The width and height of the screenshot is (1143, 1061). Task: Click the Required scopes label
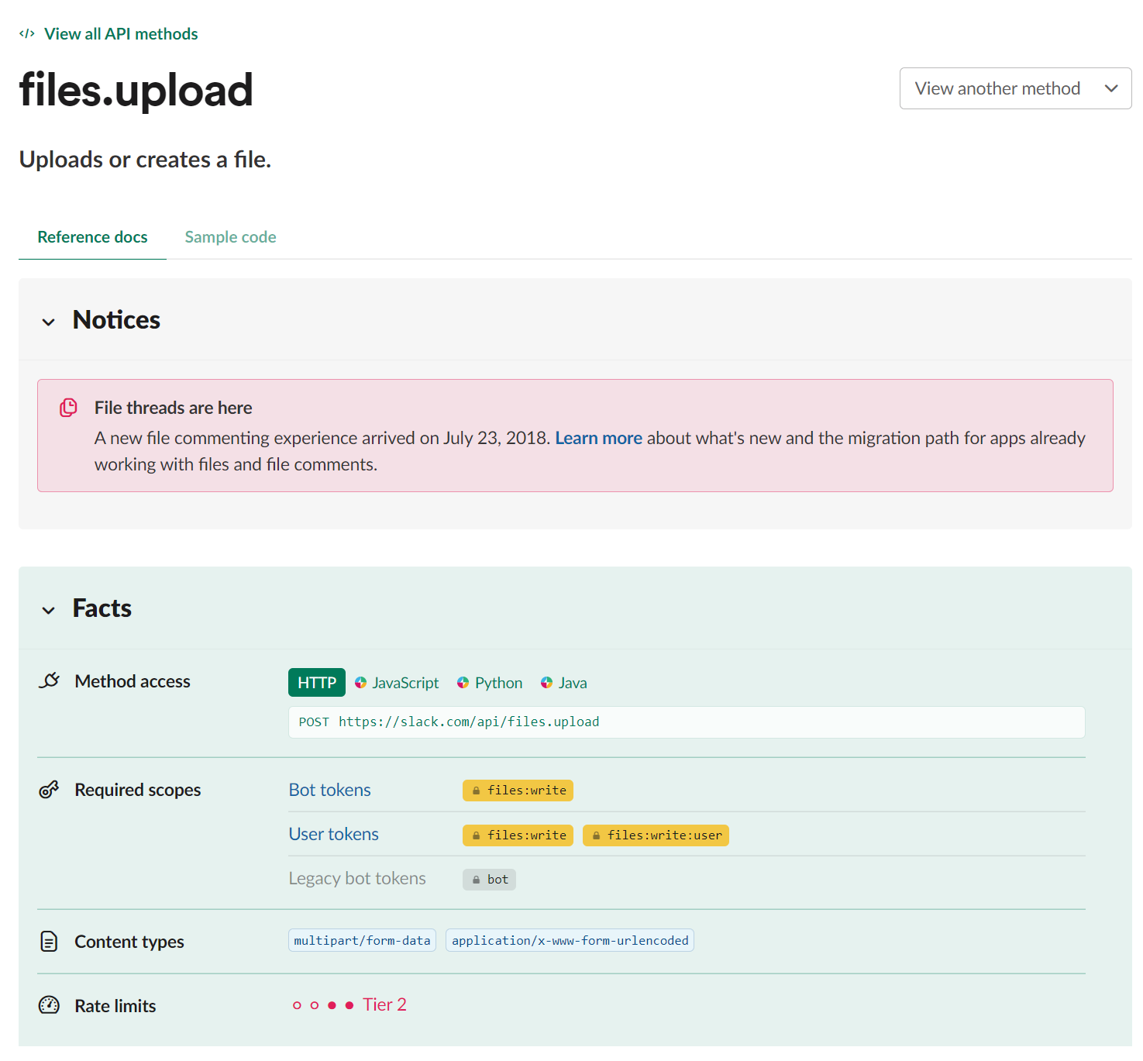(138, 790)
